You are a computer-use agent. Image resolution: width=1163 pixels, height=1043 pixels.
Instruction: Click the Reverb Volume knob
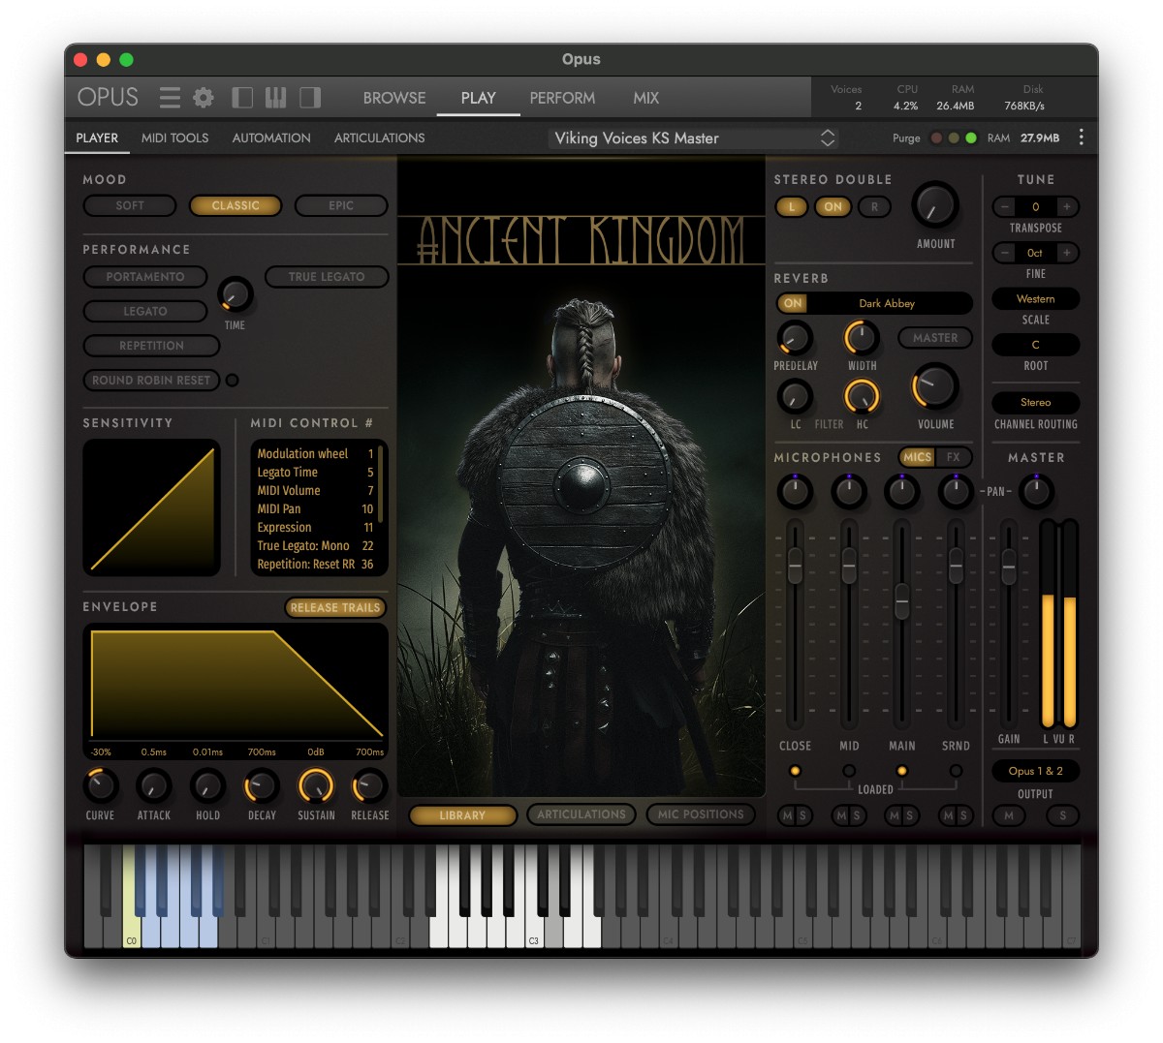click(935, 387)
